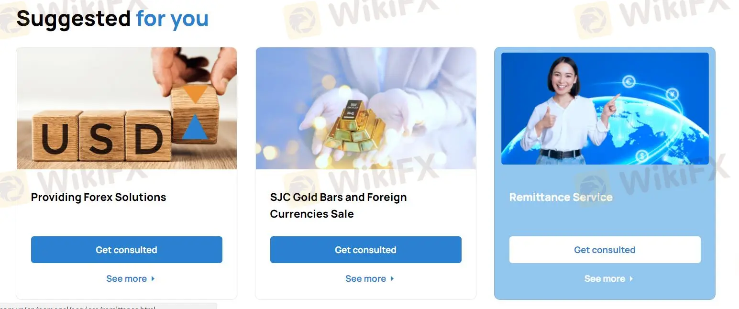See more about SJC Gold Bars and currencies
The image size is (739, 309).
(x=366, y=278)
